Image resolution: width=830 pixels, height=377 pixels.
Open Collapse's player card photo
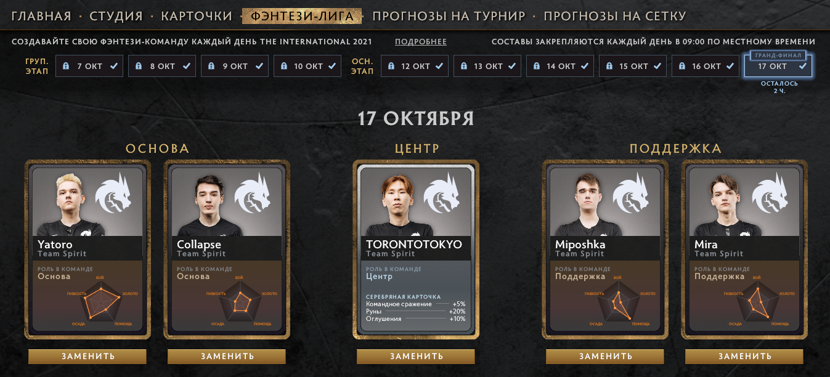pyautogui.click(x=205, y=203)
